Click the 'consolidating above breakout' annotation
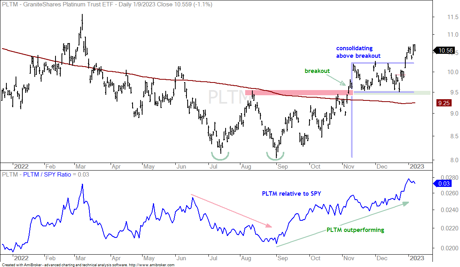 point(358,52)
